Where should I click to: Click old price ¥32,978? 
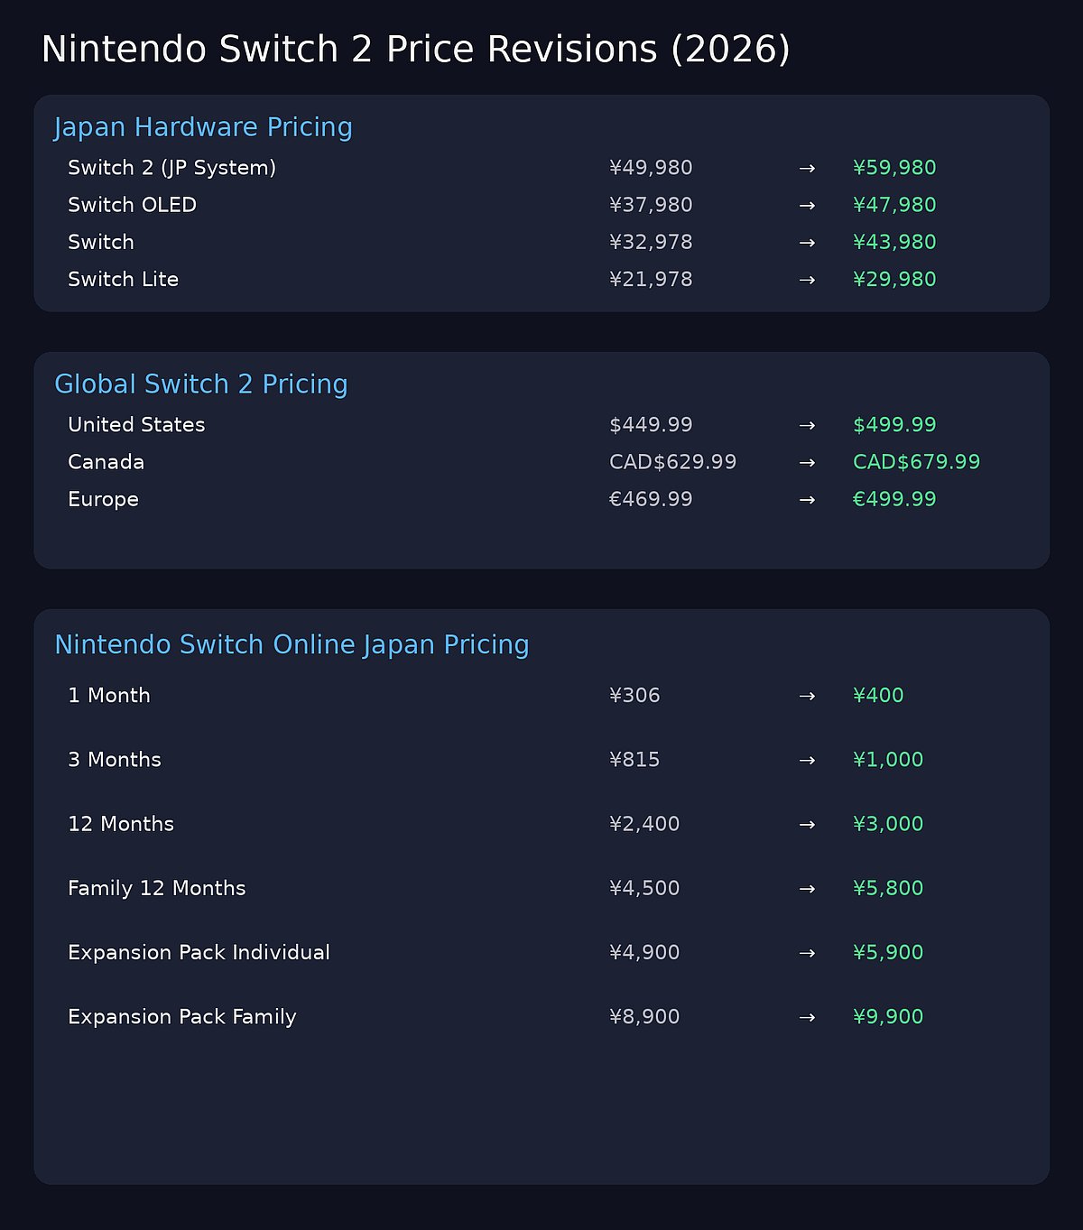(x=651, y=242)
